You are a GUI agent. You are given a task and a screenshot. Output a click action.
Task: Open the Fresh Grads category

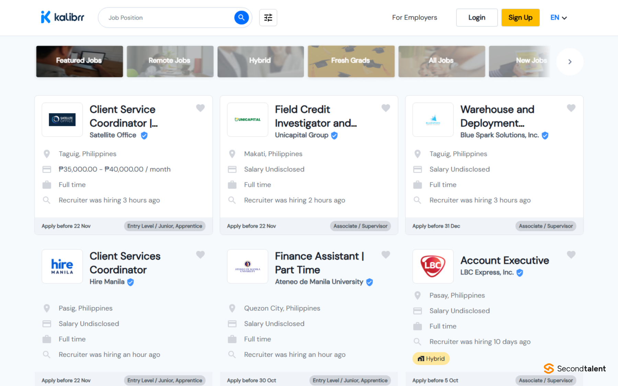[x=351, y=61]
